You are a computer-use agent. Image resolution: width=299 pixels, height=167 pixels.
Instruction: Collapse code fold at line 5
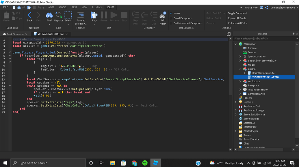[10, 52]
